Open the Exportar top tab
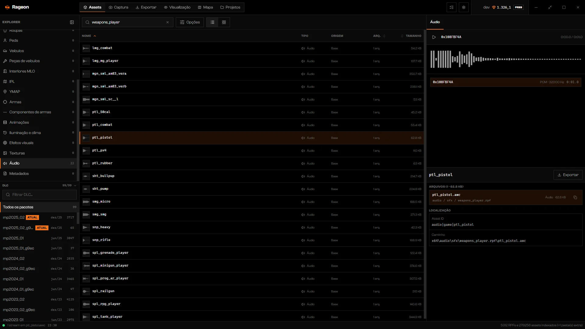The height and width of the screenshot is (329, 585). pos(146,7)
